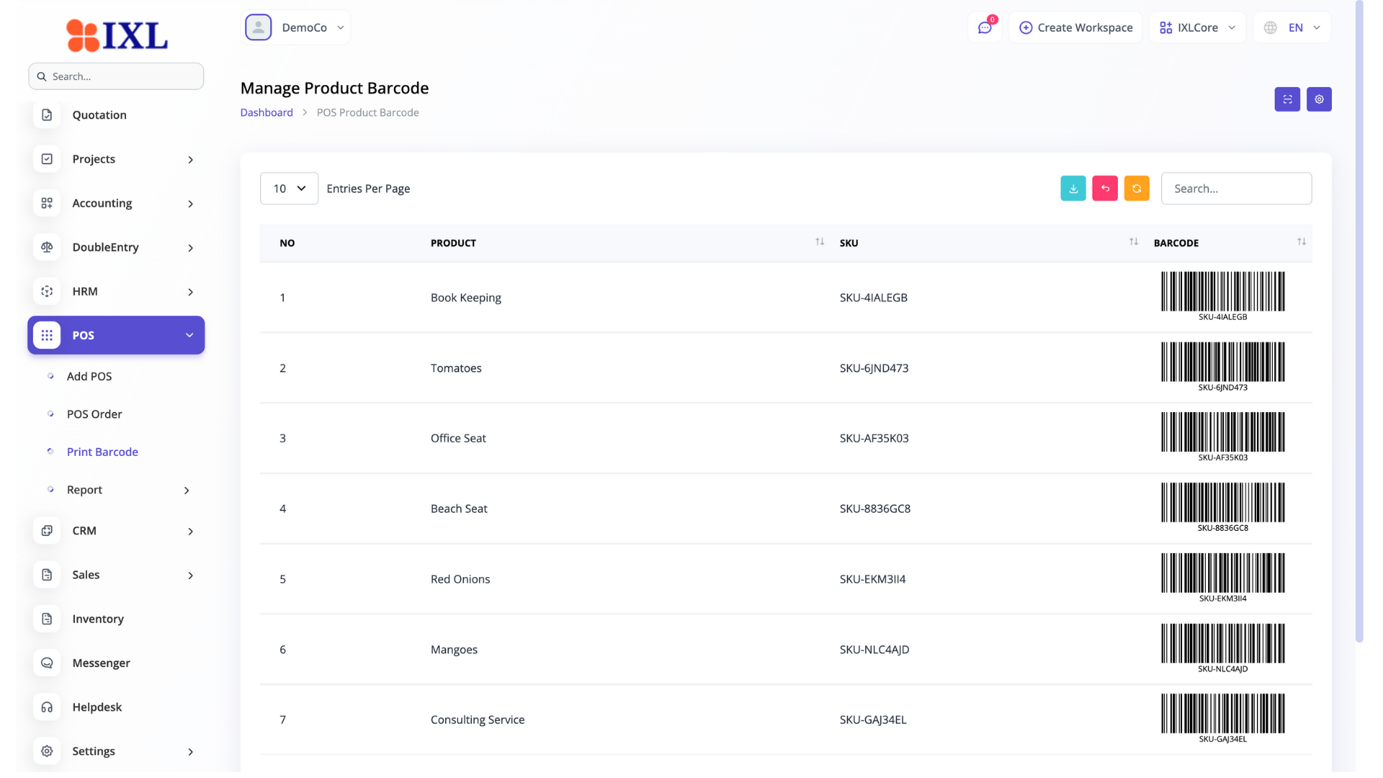Click the sidebar Search field

point(116,76)
